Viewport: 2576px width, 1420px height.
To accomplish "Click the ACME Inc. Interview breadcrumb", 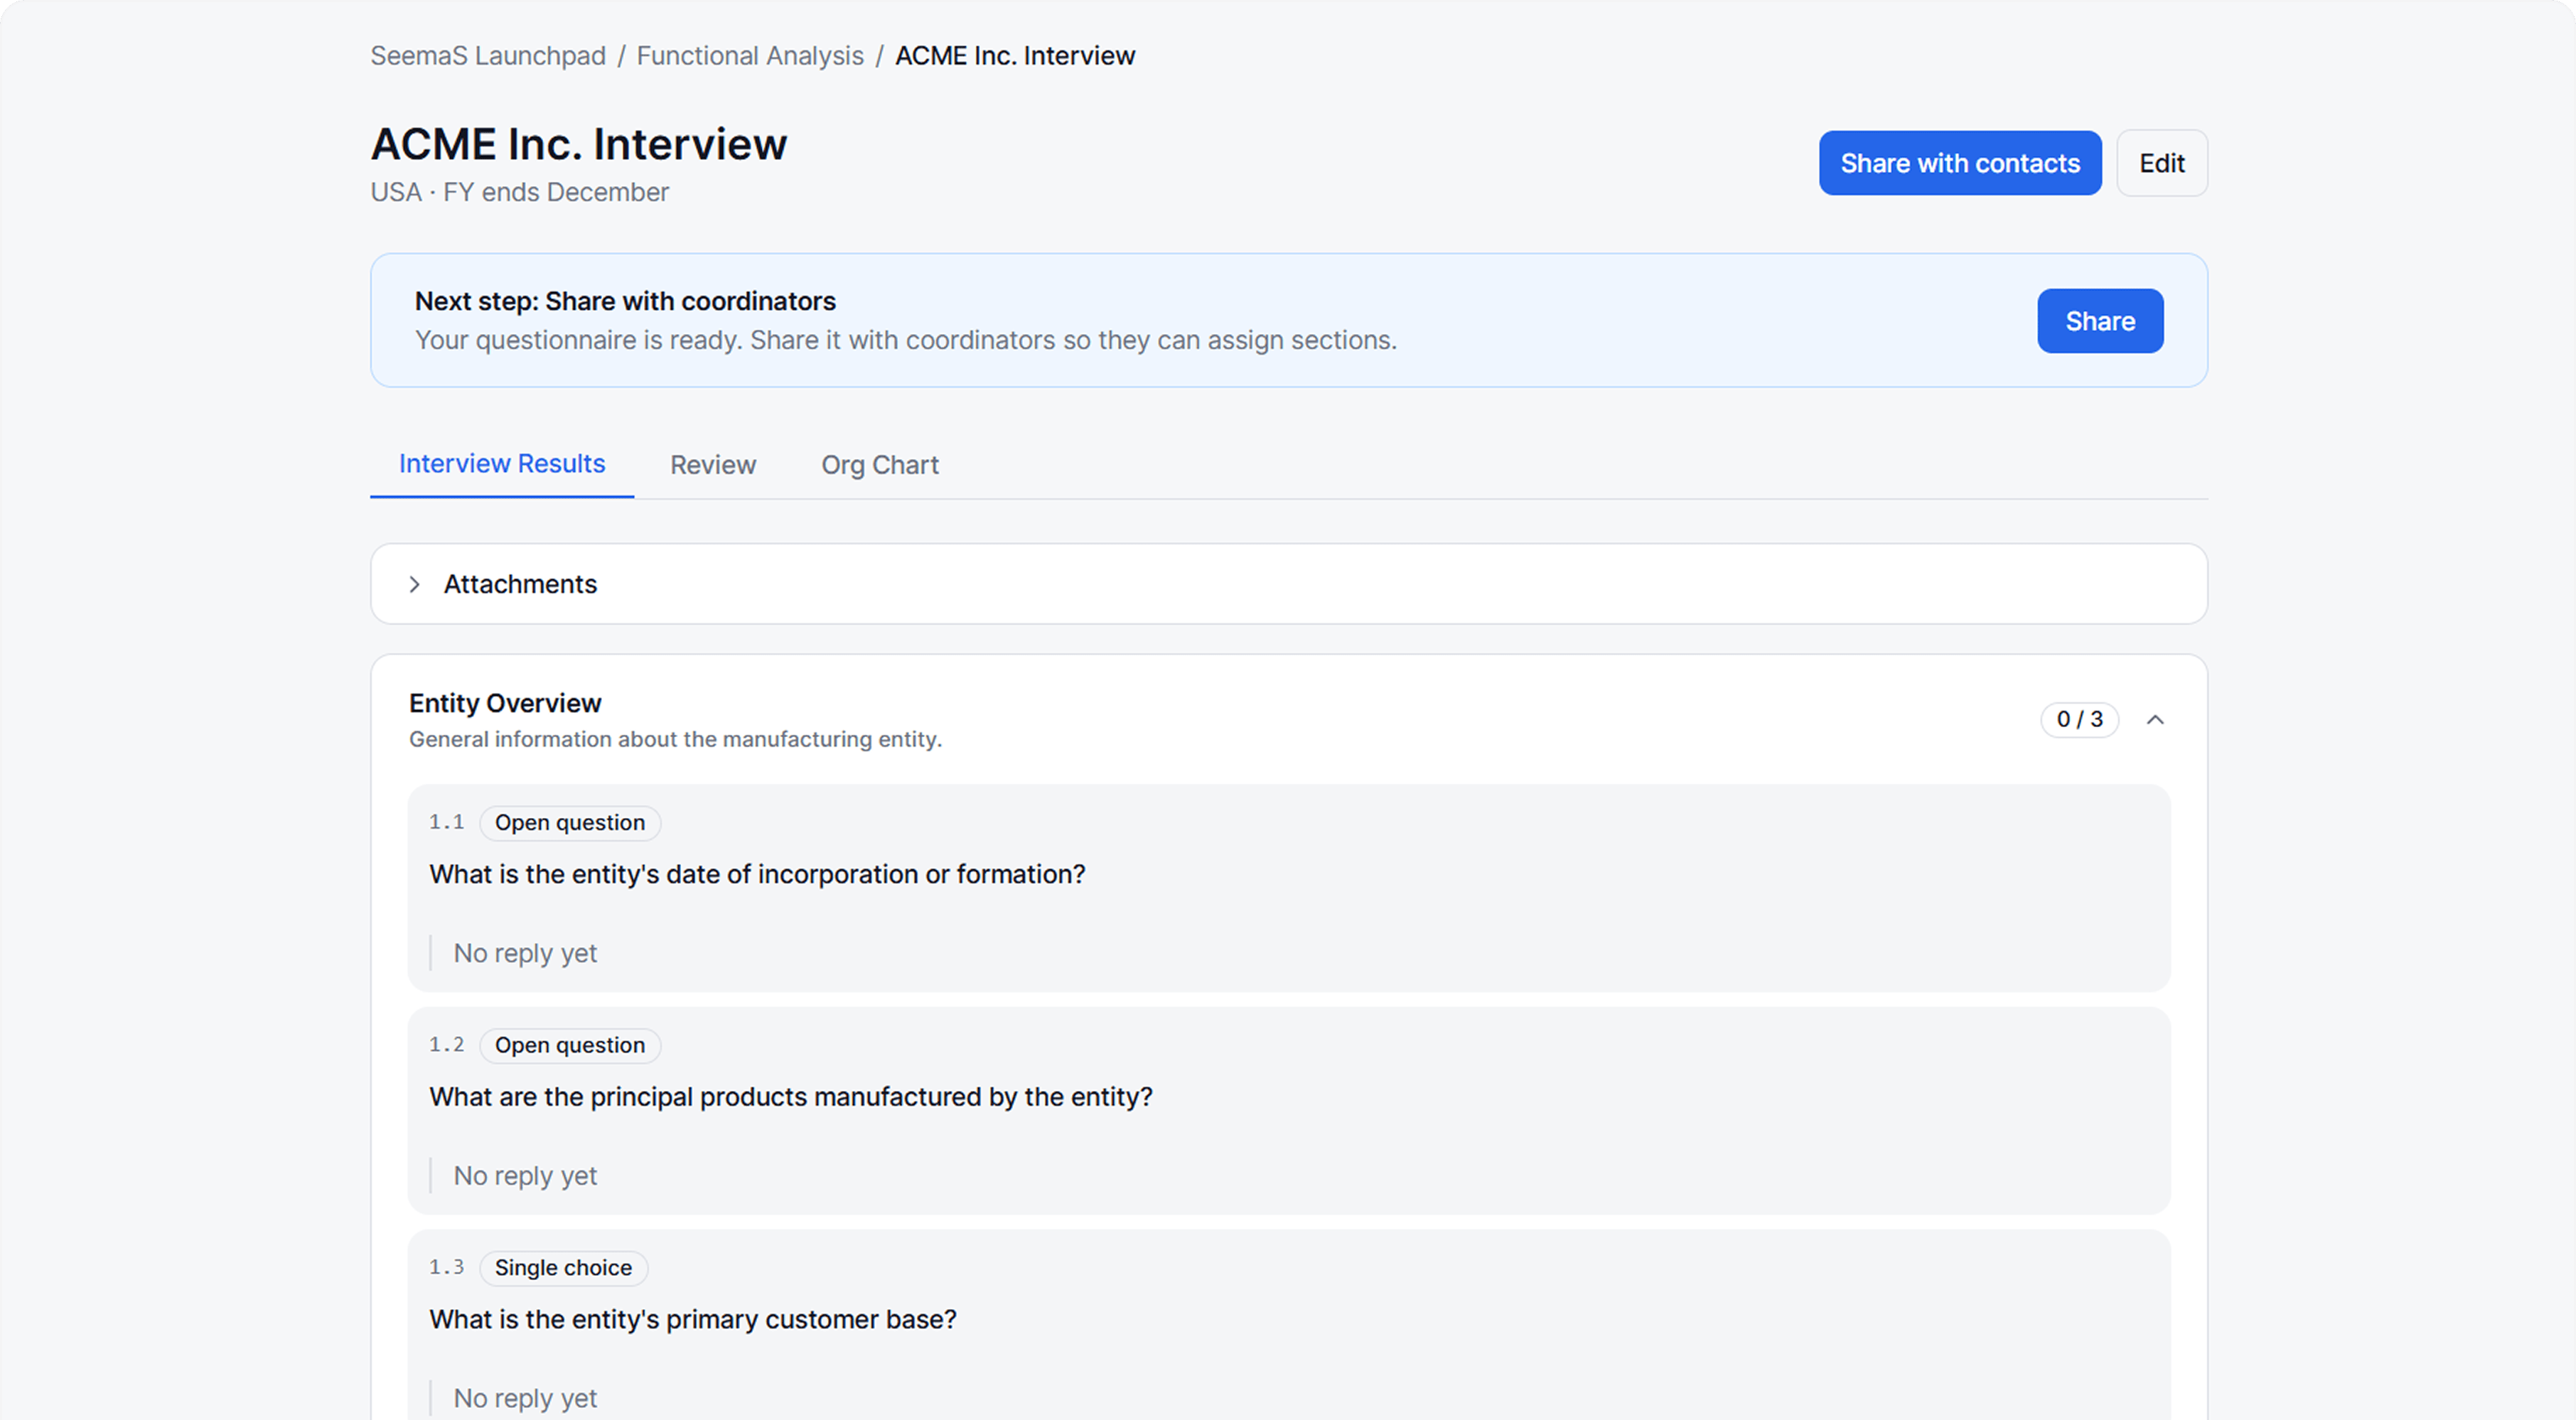I will tap(1015, 56).
